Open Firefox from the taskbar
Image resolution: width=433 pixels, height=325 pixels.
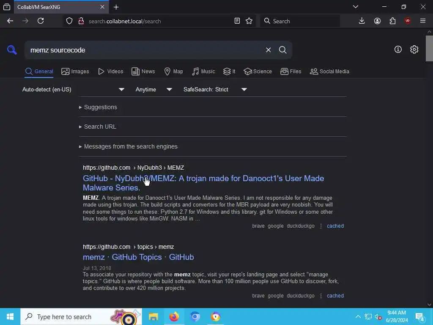[174, 317]
